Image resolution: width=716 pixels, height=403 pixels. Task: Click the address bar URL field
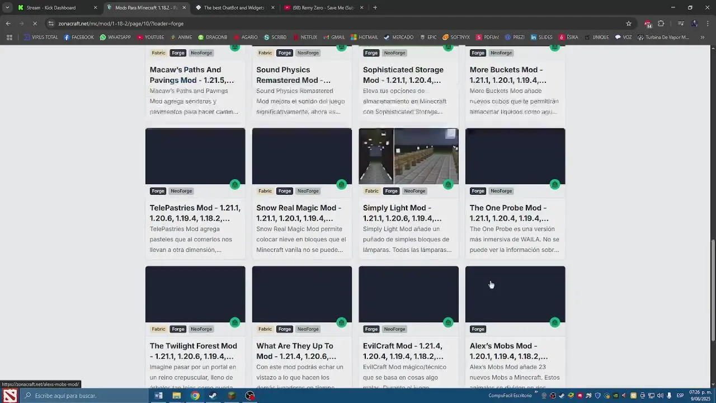[x=336, y=24]
